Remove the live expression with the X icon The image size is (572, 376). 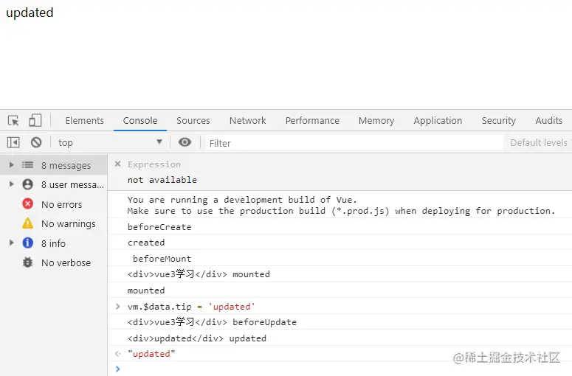(117, 164)
